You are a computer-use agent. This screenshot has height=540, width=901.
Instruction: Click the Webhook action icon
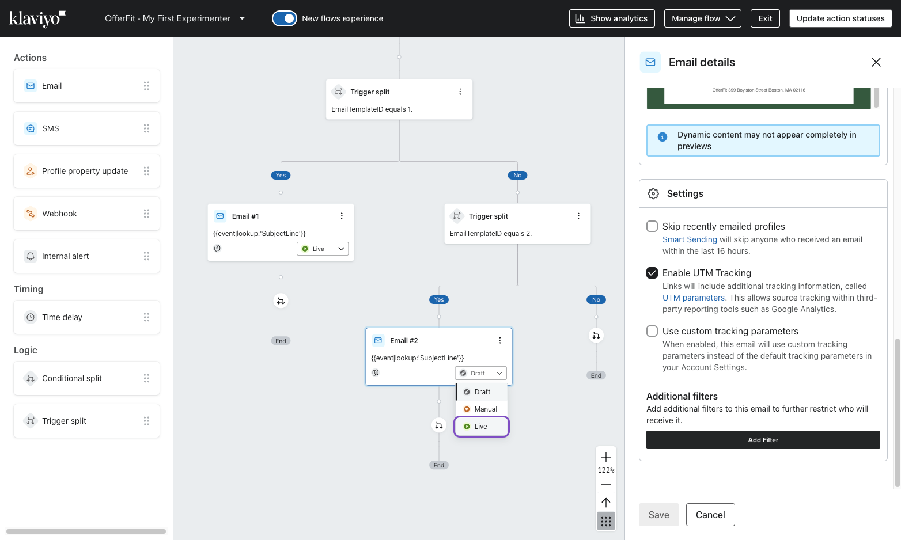pyautogui.click(x=31, y=213)
